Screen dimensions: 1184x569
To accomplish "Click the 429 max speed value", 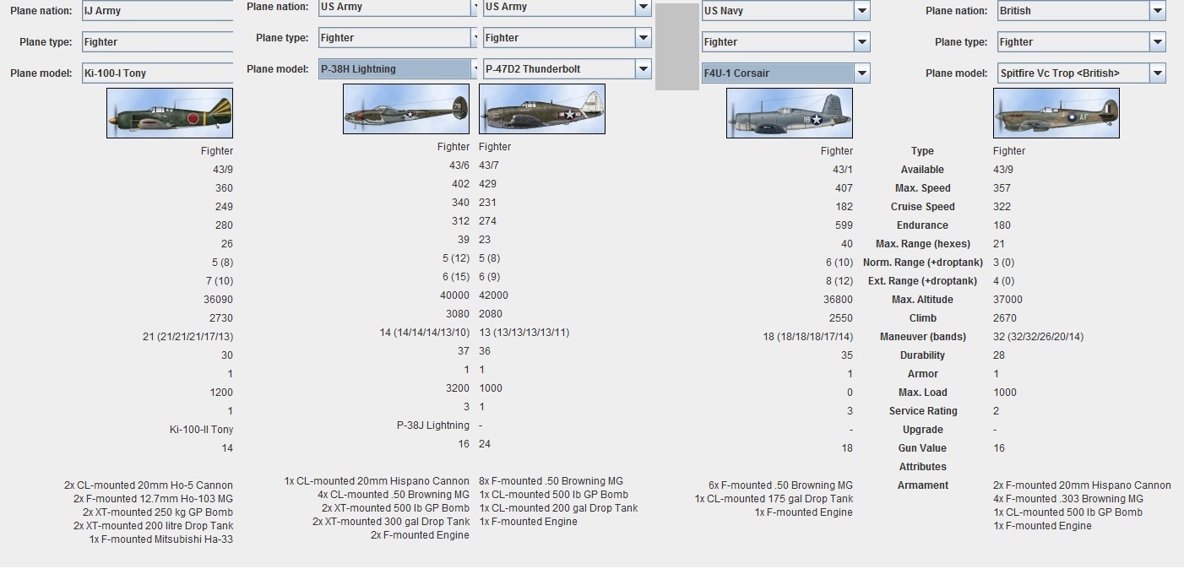I will tap(487, 184).
